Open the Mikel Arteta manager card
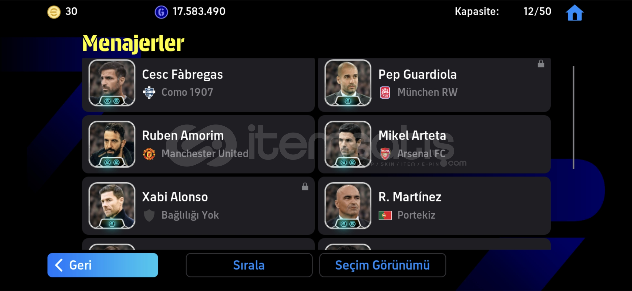 click(x=434, y=144)
